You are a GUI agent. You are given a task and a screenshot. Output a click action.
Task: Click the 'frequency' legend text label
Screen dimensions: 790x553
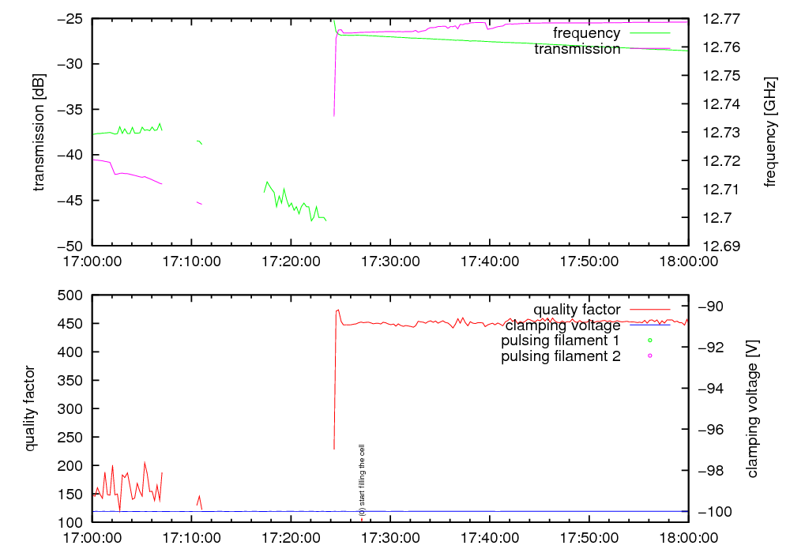[x=586, y=33]
